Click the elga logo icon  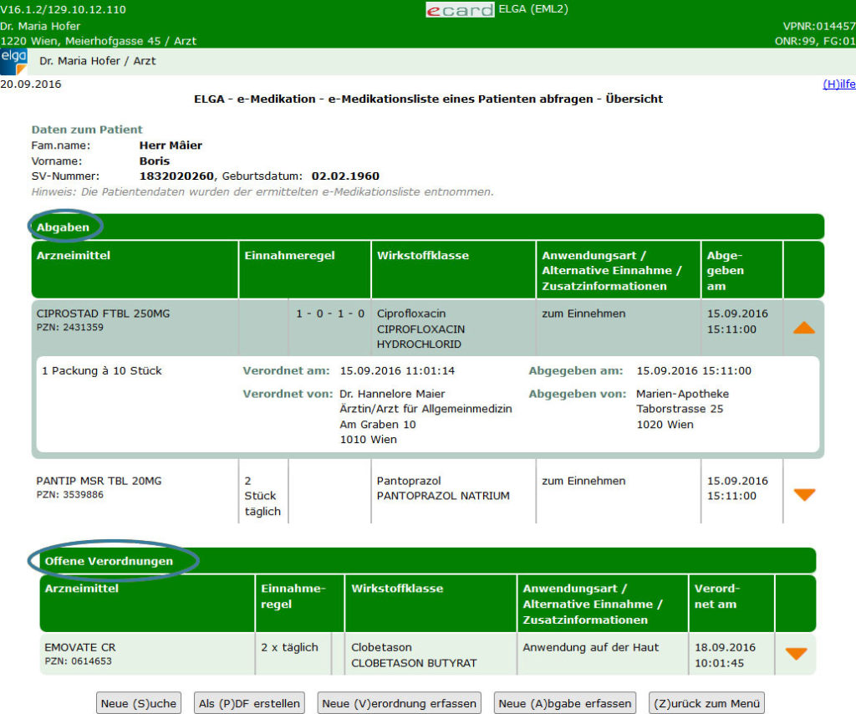(13, 61)
